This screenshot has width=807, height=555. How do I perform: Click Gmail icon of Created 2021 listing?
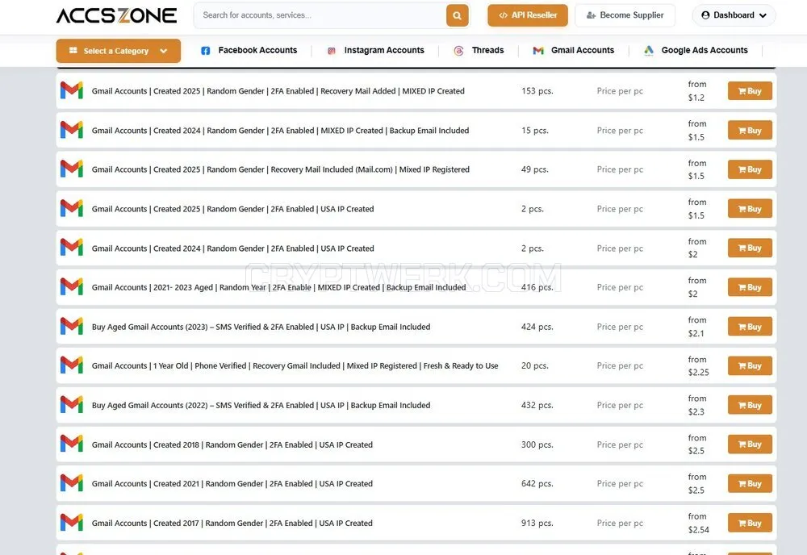72,483
